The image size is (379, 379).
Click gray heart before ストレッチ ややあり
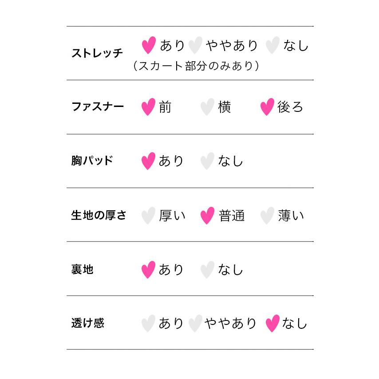(x=195, y=45)
